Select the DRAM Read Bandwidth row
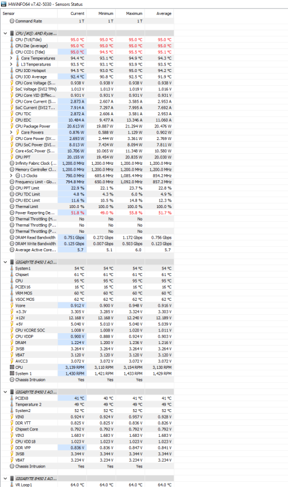 click(x=87, y=237)
